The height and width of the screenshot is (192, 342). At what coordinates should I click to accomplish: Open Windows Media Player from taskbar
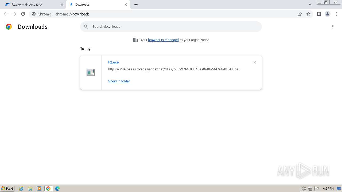pyautogui.click(x=39, y=189)
